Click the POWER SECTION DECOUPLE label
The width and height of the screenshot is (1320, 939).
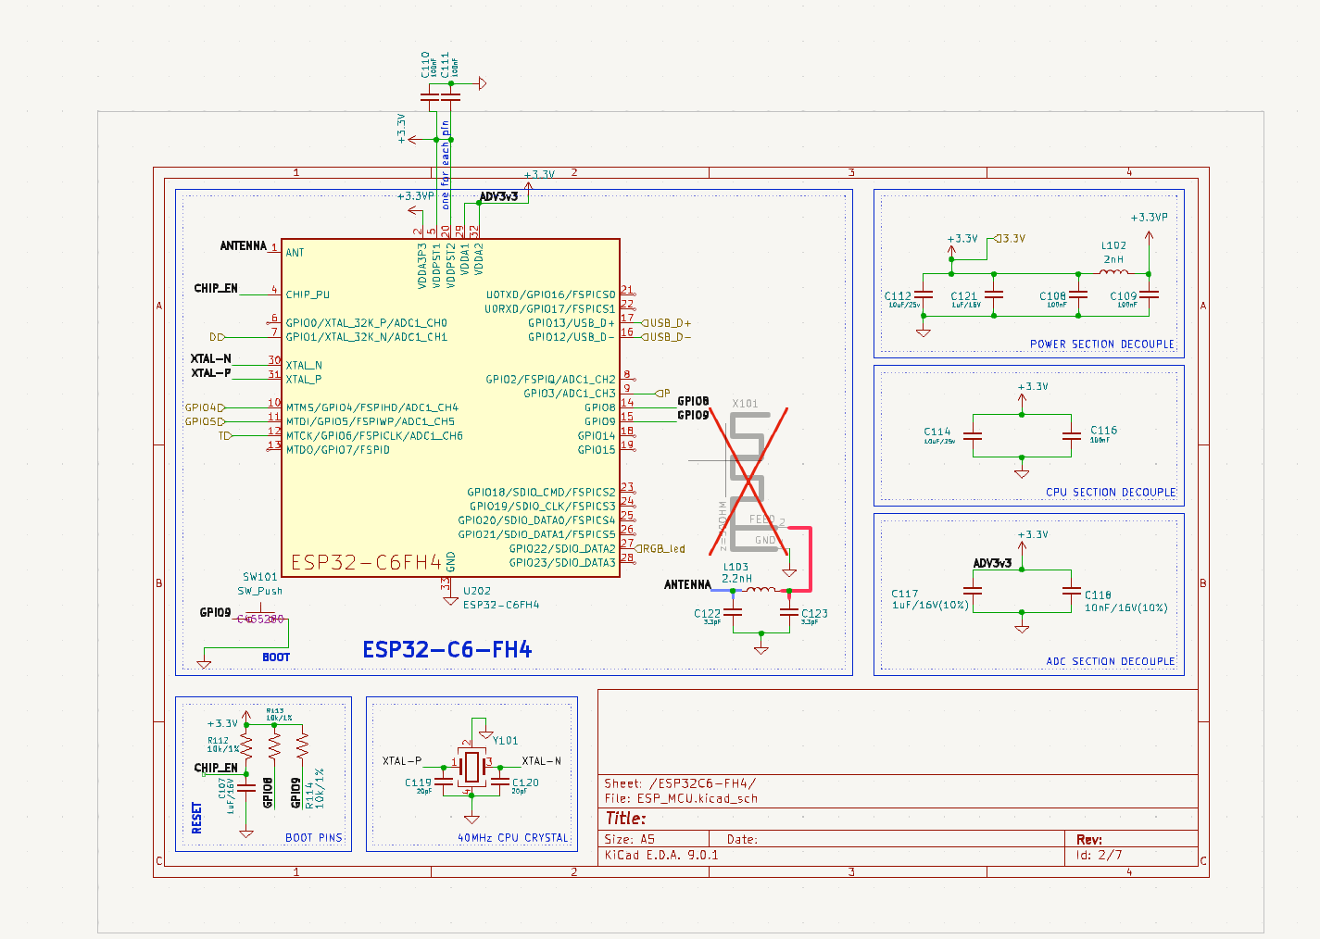pos(1102,344)
